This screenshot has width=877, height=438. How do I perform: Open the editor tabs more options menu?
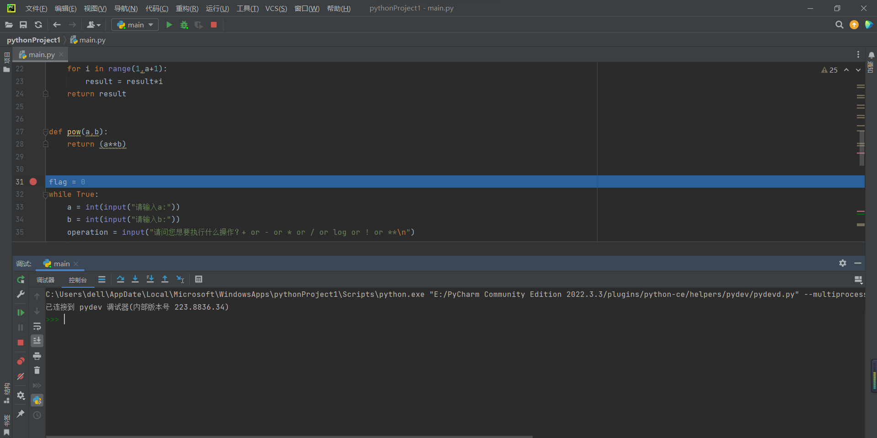pos(858,54)
